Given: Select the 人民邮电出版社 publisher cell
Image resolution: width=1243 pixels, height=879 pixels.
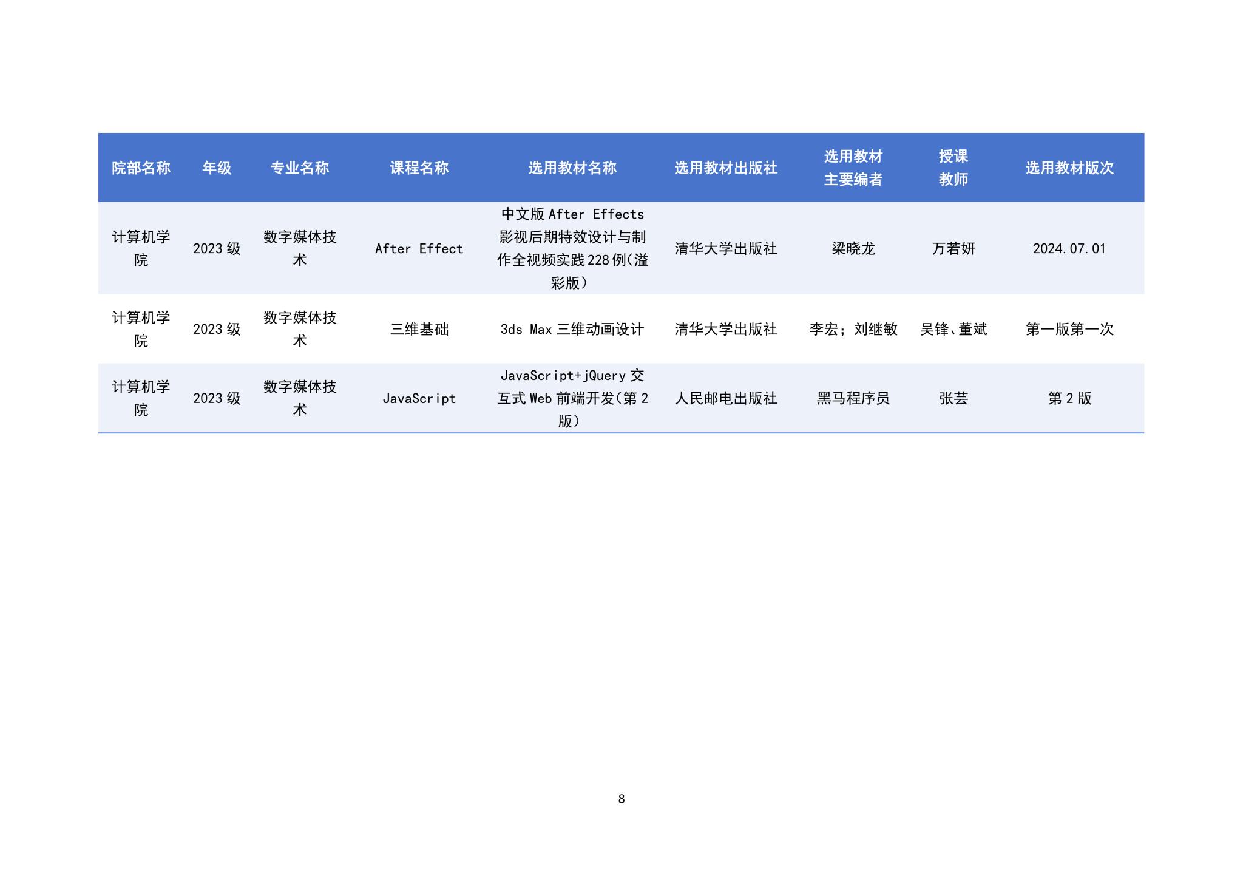Looking at the screenshot, I should coord(726,399).
